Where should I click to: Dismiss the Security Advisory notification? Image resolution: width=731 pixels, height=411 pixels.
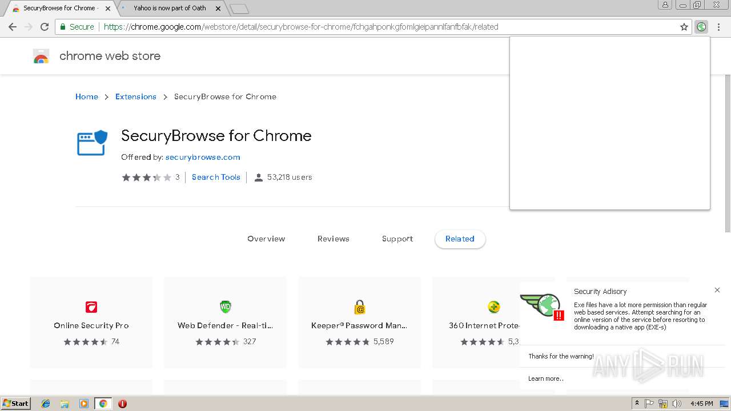[x=717, y=290]
